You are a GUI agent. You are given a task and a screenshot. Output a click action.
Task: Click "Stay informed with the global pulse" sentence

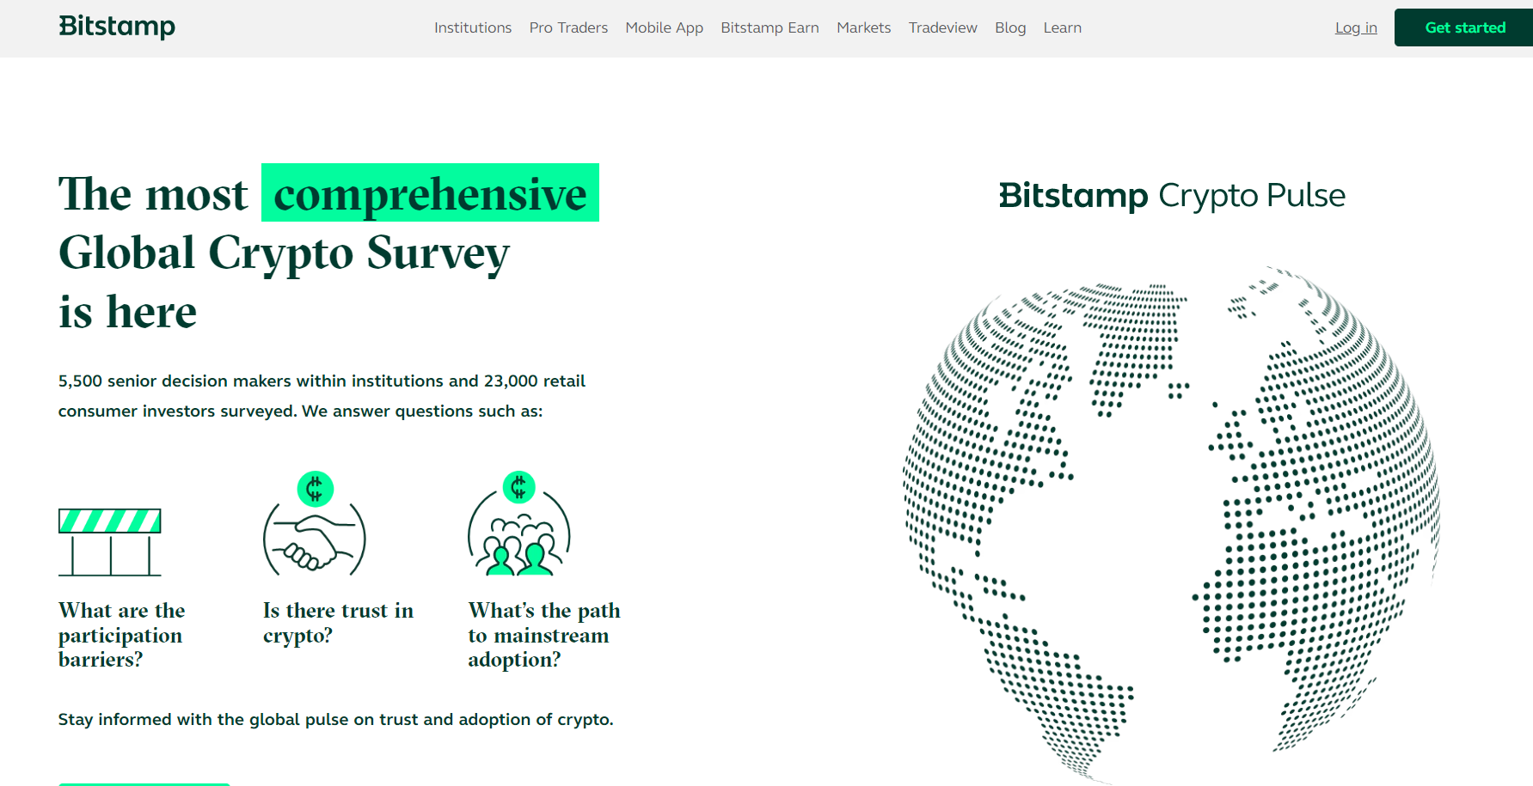[335, 719]
